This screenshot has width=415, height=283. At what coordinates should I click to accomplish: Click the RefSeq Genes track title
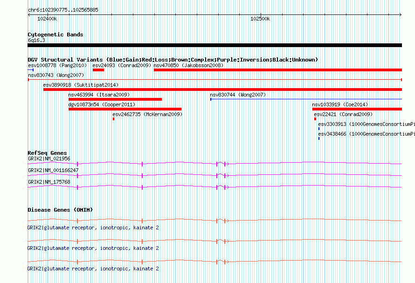tap(47, 153)
